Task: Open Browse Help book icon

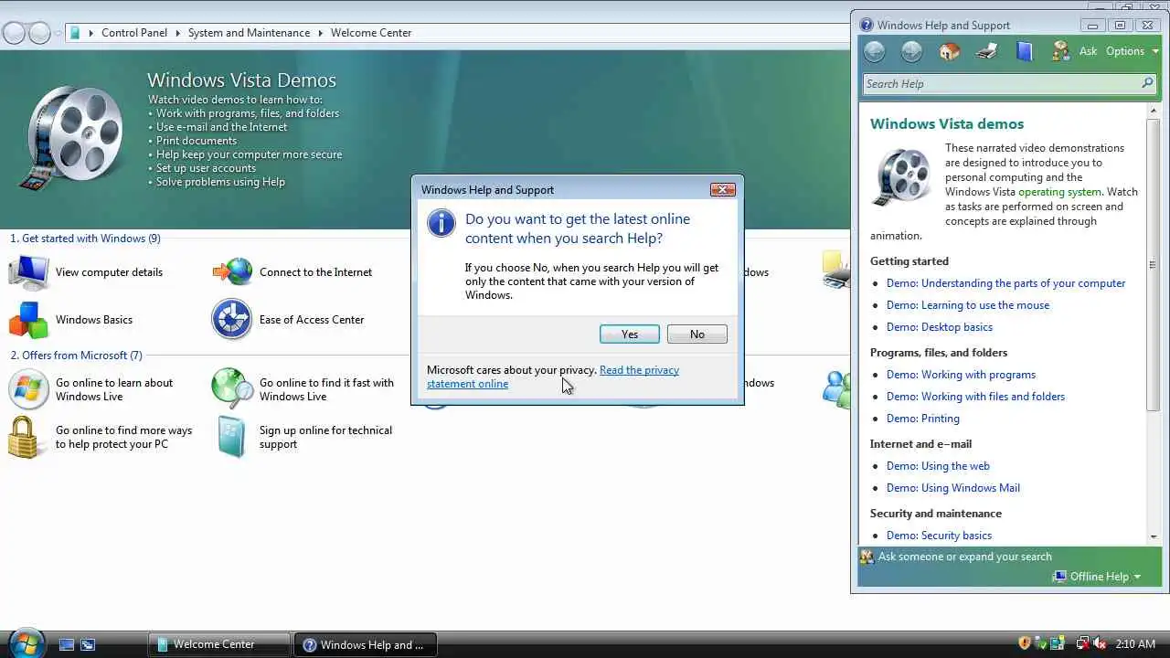Action: (x=1024, y=51)
